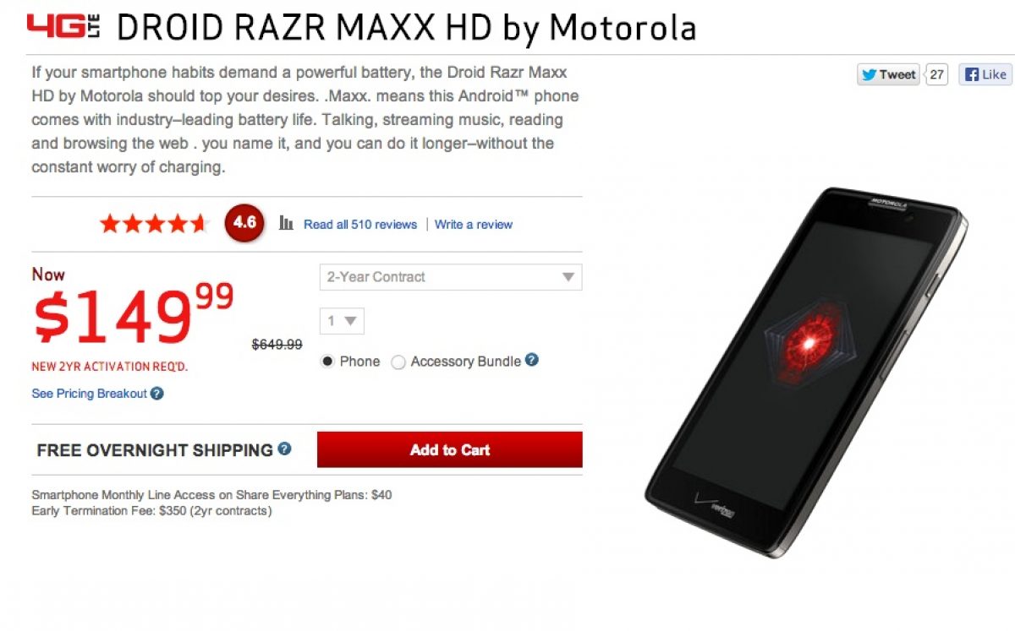Viewport: 1015px width, 631px height.
Task: Click the bar chart icon beside reviews
Action: pos(287,224)
